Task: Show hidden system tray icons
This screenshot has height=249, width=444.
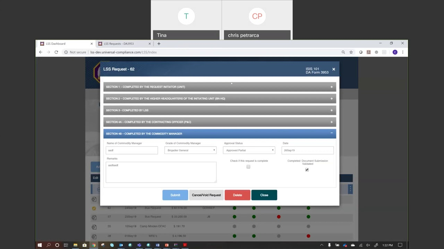Action: [322, 245]
